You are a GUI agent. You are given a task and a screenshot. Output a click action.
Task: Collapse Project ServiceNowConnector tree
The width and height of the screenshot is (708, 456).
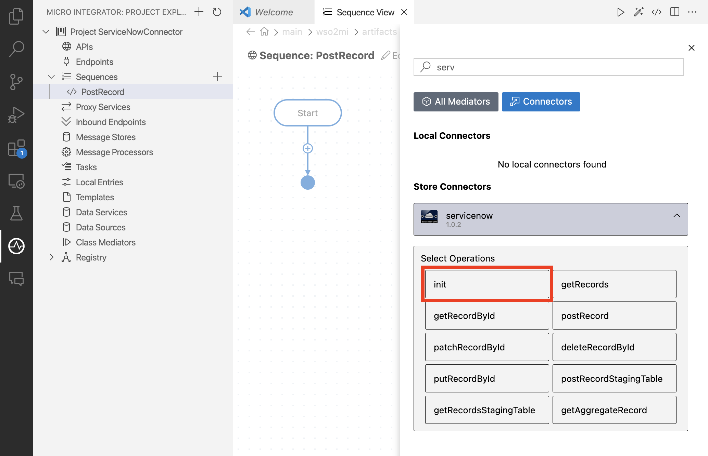(x=46, y=32)
